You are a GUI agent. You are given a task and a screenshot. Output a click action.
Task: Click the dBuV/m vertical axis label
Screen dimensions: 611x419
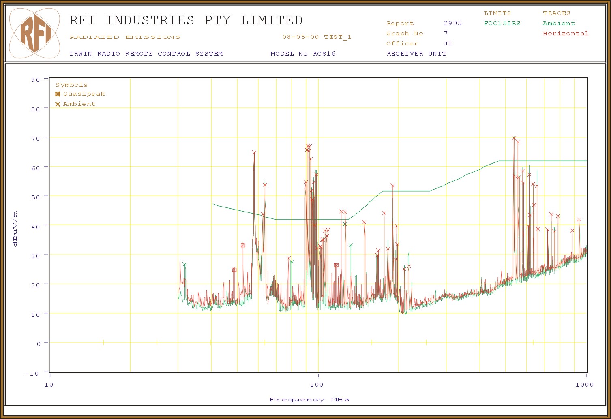click(x=15, y=229)
